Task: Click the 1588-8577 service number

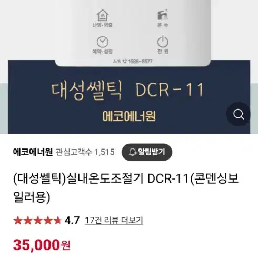Action: coord(140,62)
